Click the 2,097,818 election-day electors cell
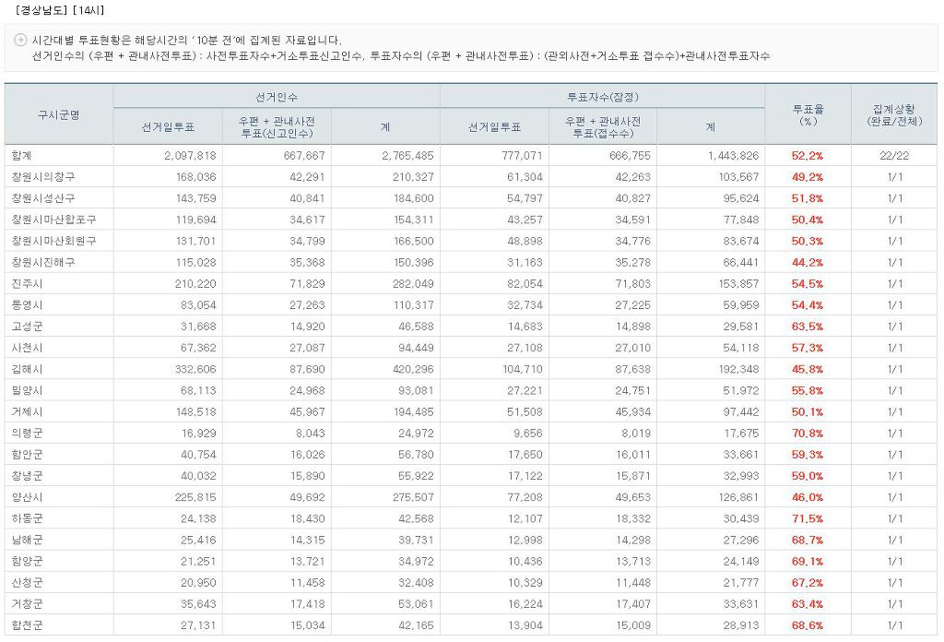 190,155
